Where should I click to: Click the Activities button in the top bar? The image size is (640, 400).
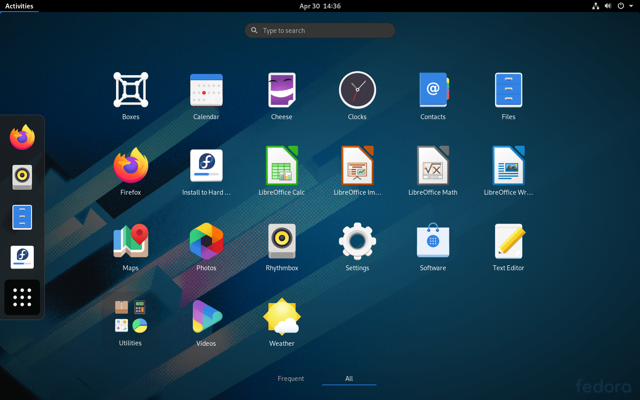(19, 6)
